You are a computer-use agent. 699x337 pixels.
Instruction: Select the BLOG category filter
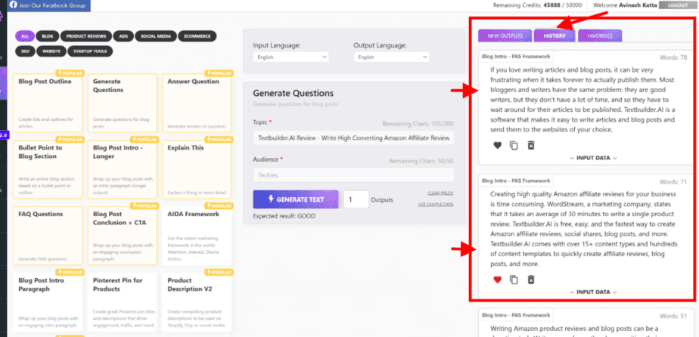coord(47,36)
